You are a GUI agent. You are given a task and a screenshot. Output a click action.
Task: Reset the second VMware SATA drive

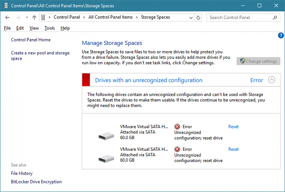[x=233, y=149]
